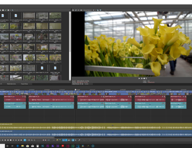Open the File Explorer taskbar icon
Viewport: 192px width, 148px height.
(23, 146)
